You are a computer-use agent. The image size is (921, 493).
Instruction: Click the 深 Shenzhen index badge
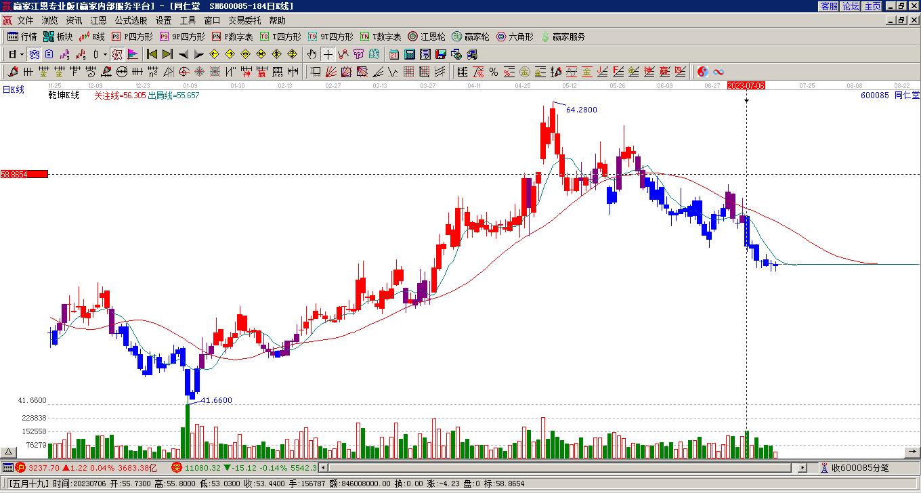click(177, 467)
